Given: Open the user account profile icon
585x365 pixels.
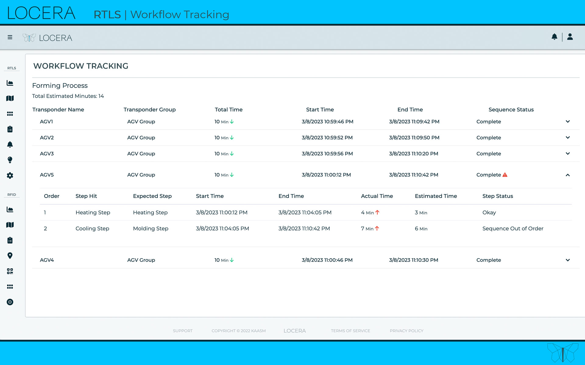Looking at the screenshot, I should click(570, 37).
